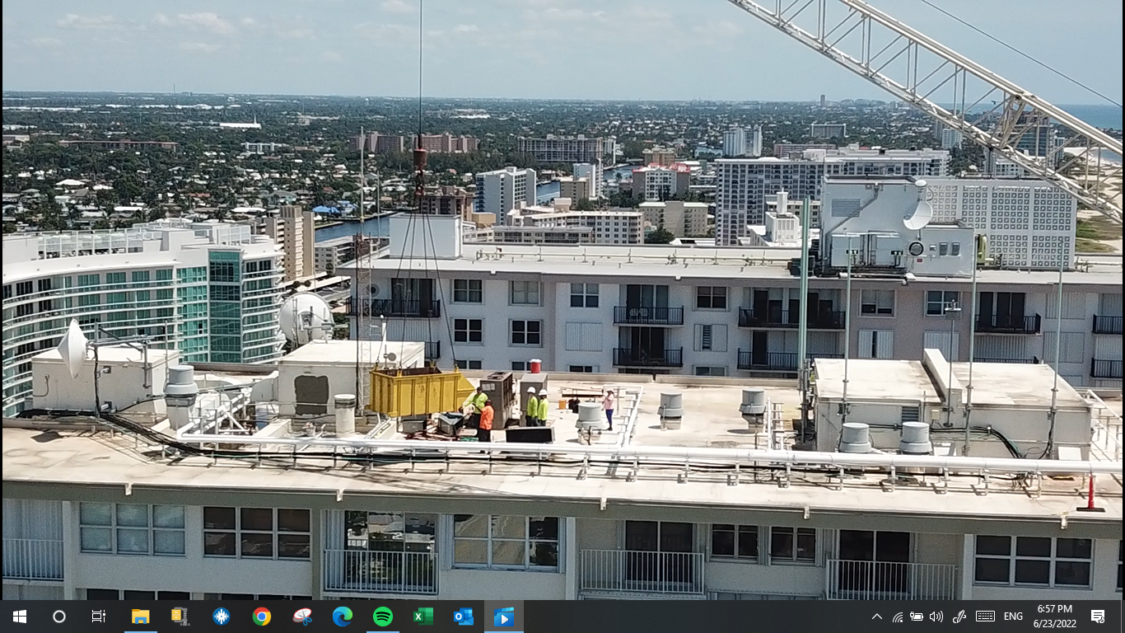The height and width of the screenshot is (633, 1125).
Task: Open the volume control speaker icon
Action: coord(936,617)
